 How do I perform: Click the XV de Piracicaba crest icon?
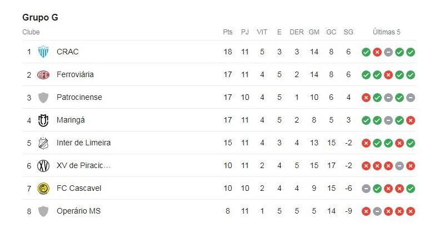coord(43,166)
